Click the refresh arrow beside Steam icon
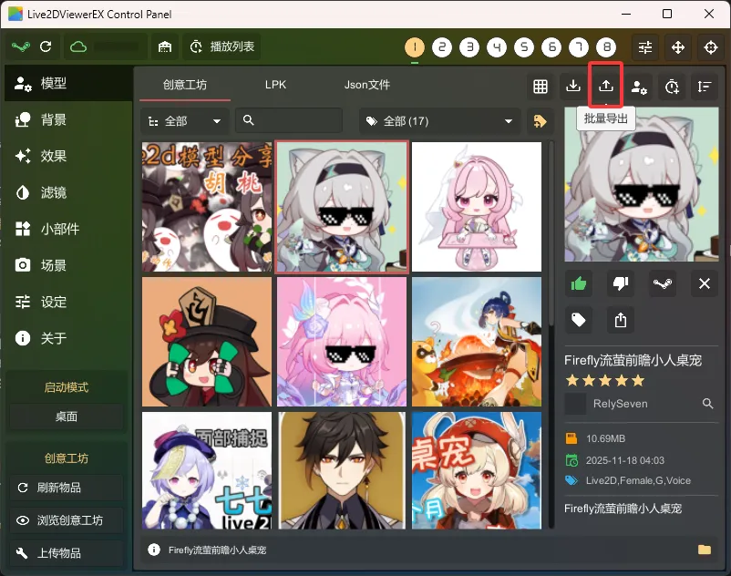The width and height of the screenshot is (731, 576). coord(46,46)
